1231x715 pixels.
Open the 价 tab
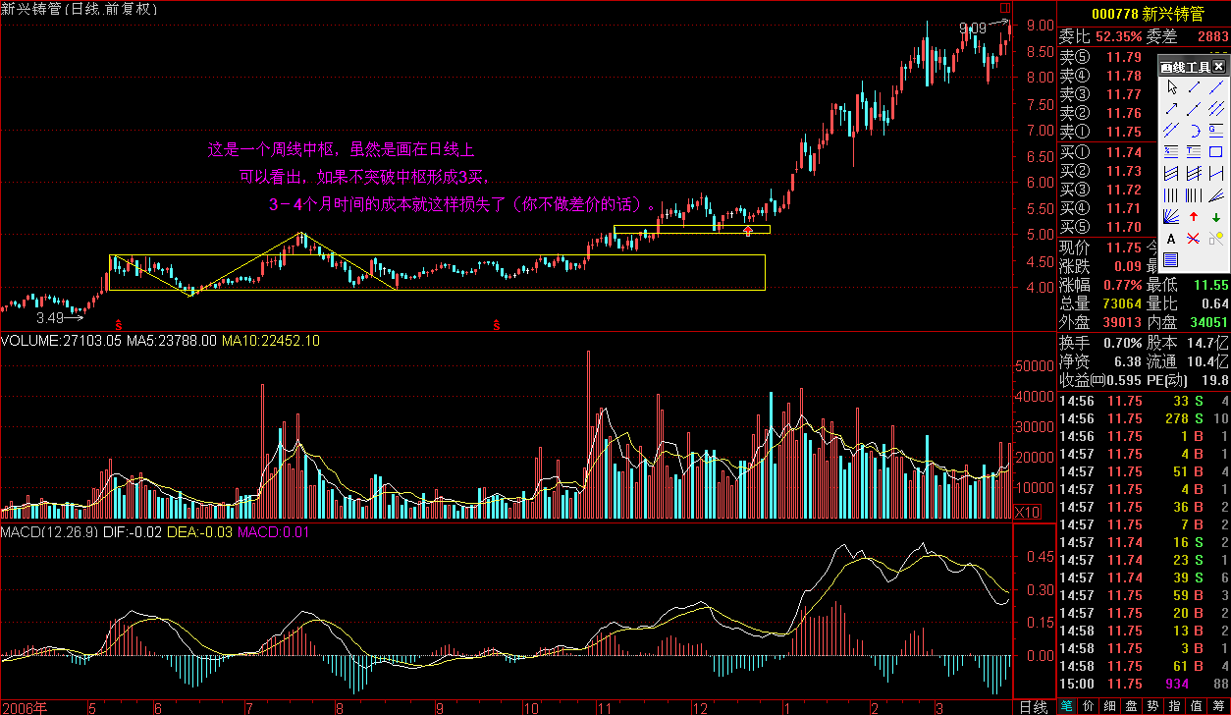(x=1087, y=706)
